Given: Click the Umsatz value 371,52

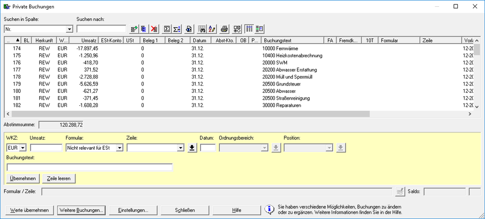Looking at the screenshot, I should (91, 69).
